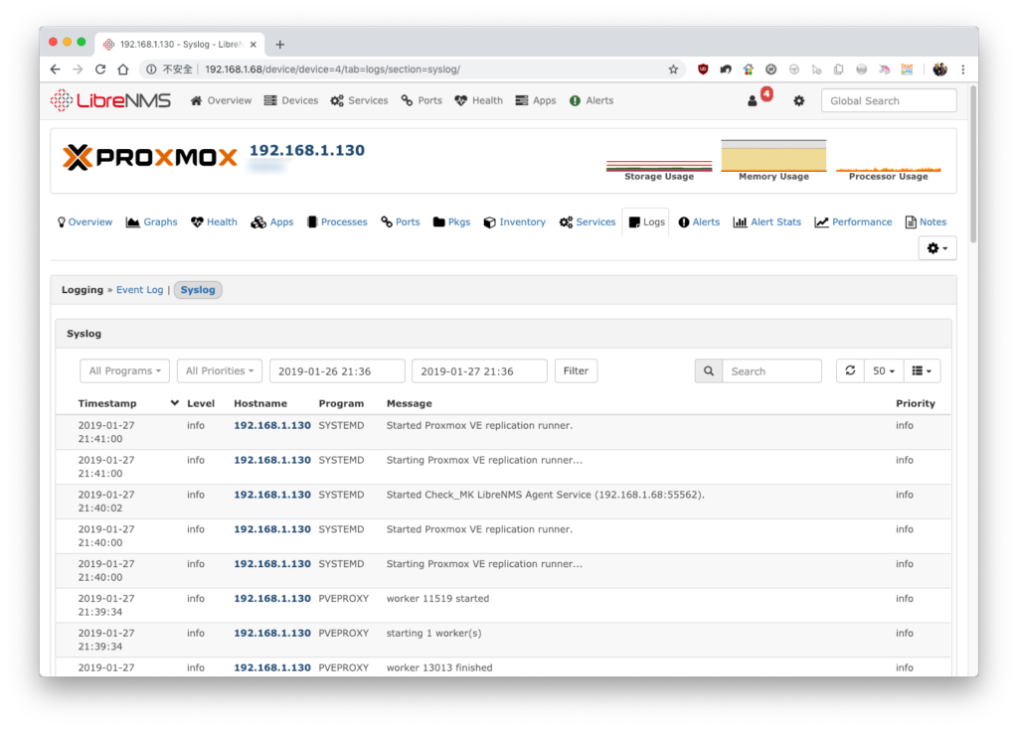Click hostname link in 'worker 11519 started' row
The image size is (1018, 729).
click(272, 598)
